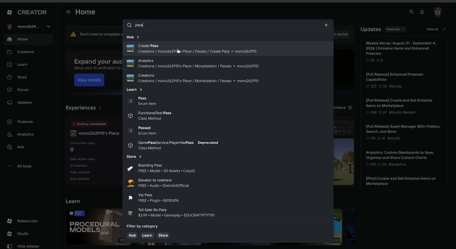Click the Vip Pass plugin puzzle icon

tap(130, 198)
